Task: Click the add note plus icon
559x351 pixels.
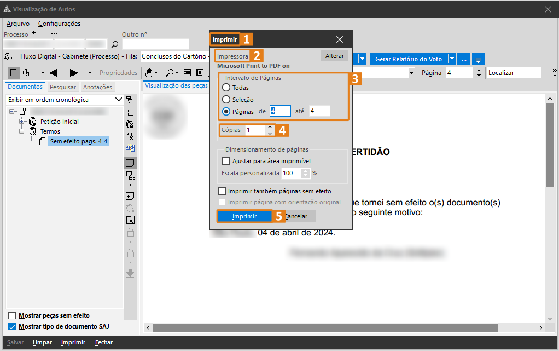Action: pos(130,195)
